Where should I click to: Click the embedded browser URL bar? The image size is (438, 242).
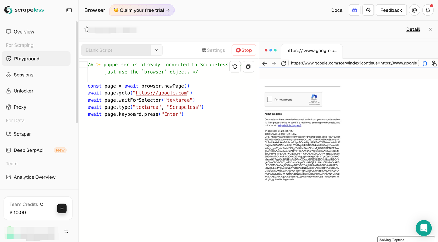coord(354,63)
